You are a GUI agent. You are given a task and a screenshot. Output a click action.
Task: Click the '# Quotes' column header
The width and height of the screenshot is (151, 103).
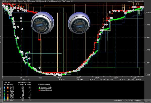coord(21,85)
